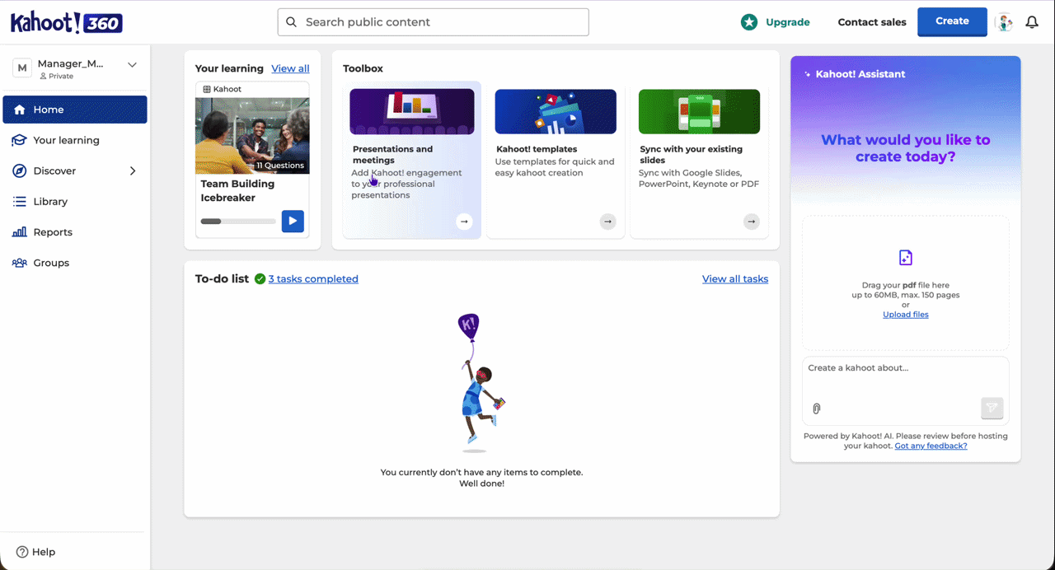Click View all next to Your learning
This screenshot has width=1055, height=570.
[x=290, y=68]
